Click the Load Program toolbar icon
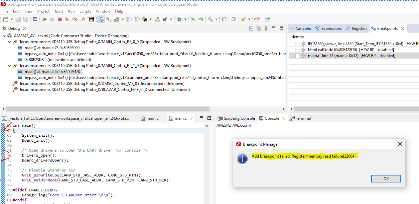This screenshot has height=204, width=419. pos(117,19)
